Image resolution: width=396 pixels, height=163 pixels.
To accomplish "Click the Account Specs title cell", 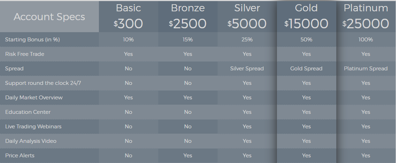I will pyautogui.click(x=49, y=17).
